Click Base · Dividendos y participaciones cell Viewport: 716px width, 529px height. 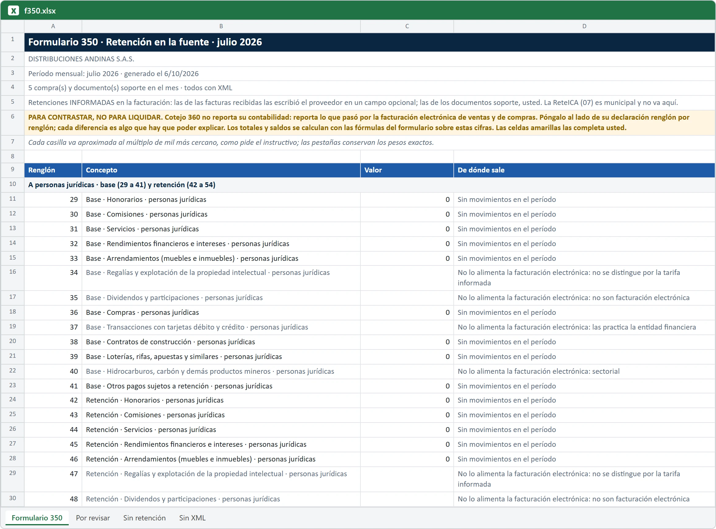click(221, 298)
